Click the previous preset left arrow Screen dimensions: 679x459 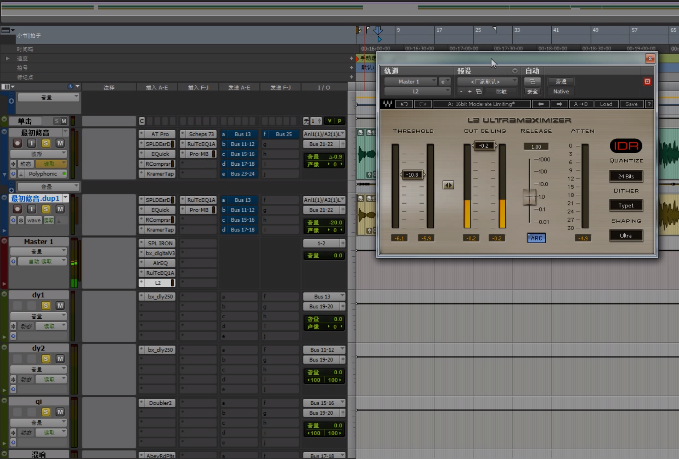point(541,104)
